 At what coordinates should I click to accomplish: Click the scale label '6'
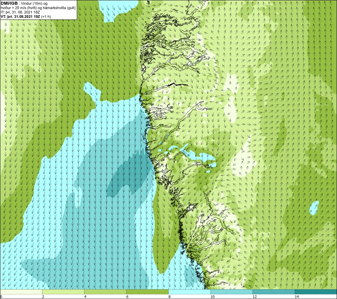click(x=127, y=297)
